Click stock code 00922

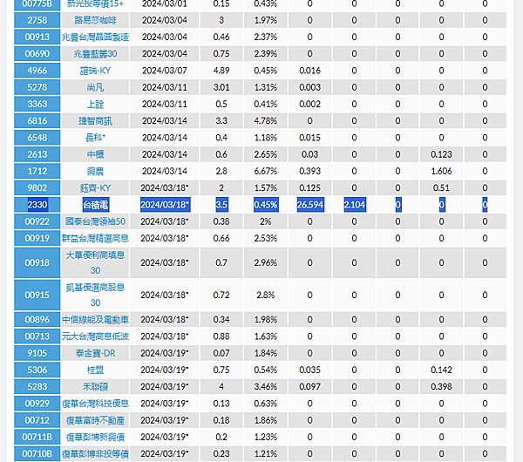click(x=37, y=221)
